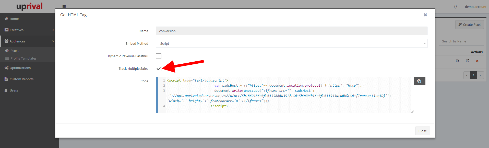This screenshot has height=148, width=489.
Task: Click code line number 1
Action: pyautogui.click(x=164, y=80)
